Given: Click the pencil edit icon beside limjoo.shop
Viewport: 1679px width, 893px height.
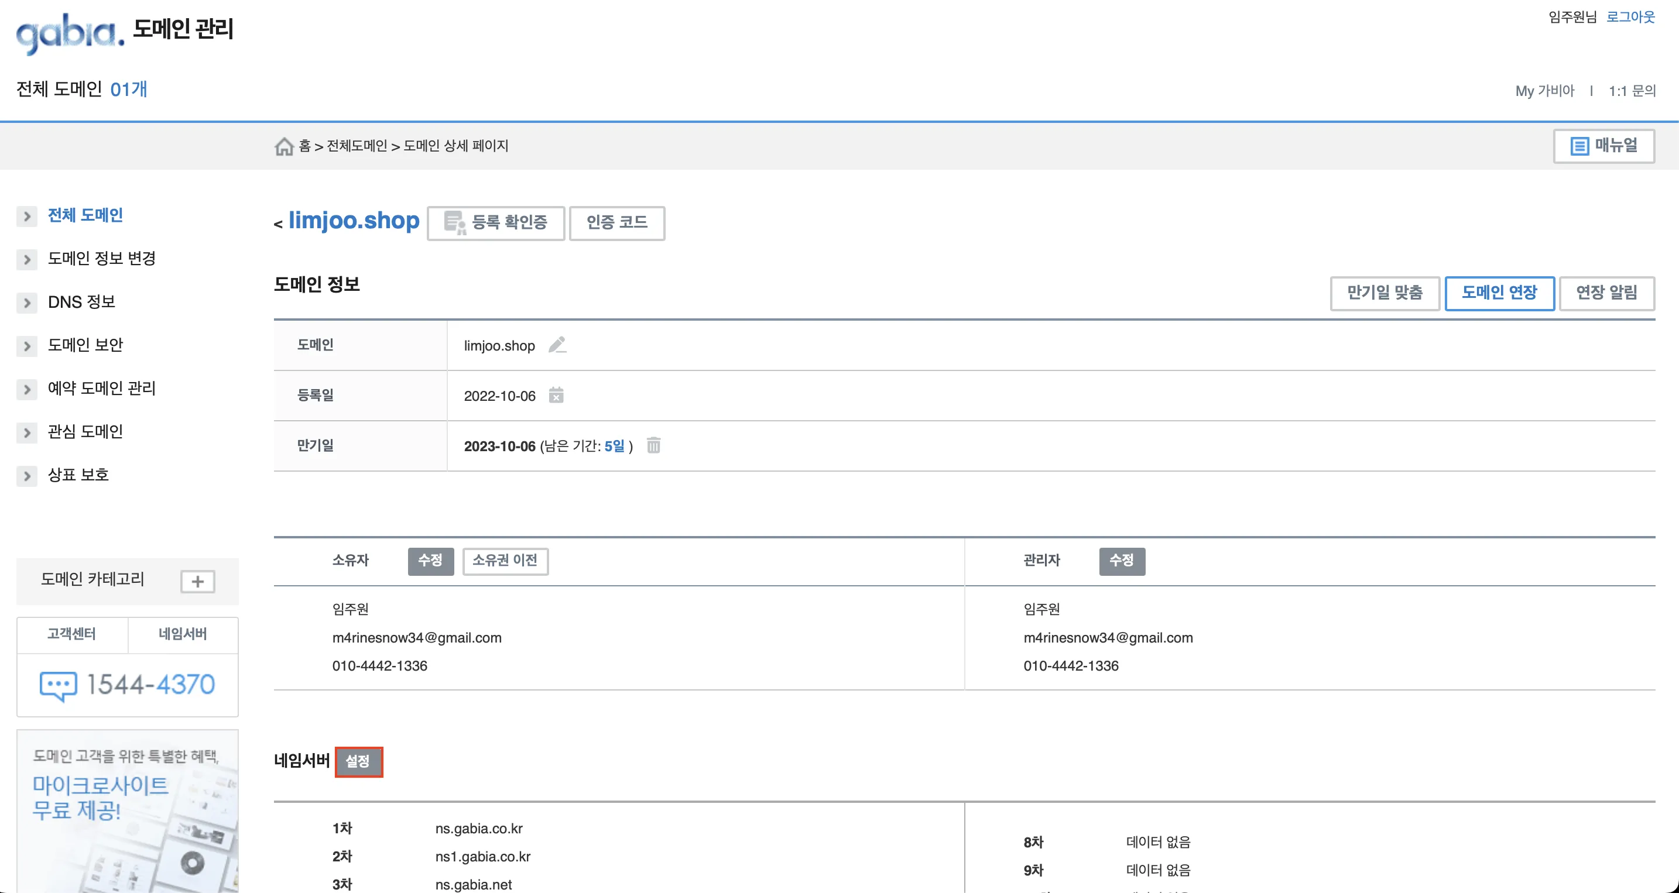Looking at the screenshot, I should (557, 345).
